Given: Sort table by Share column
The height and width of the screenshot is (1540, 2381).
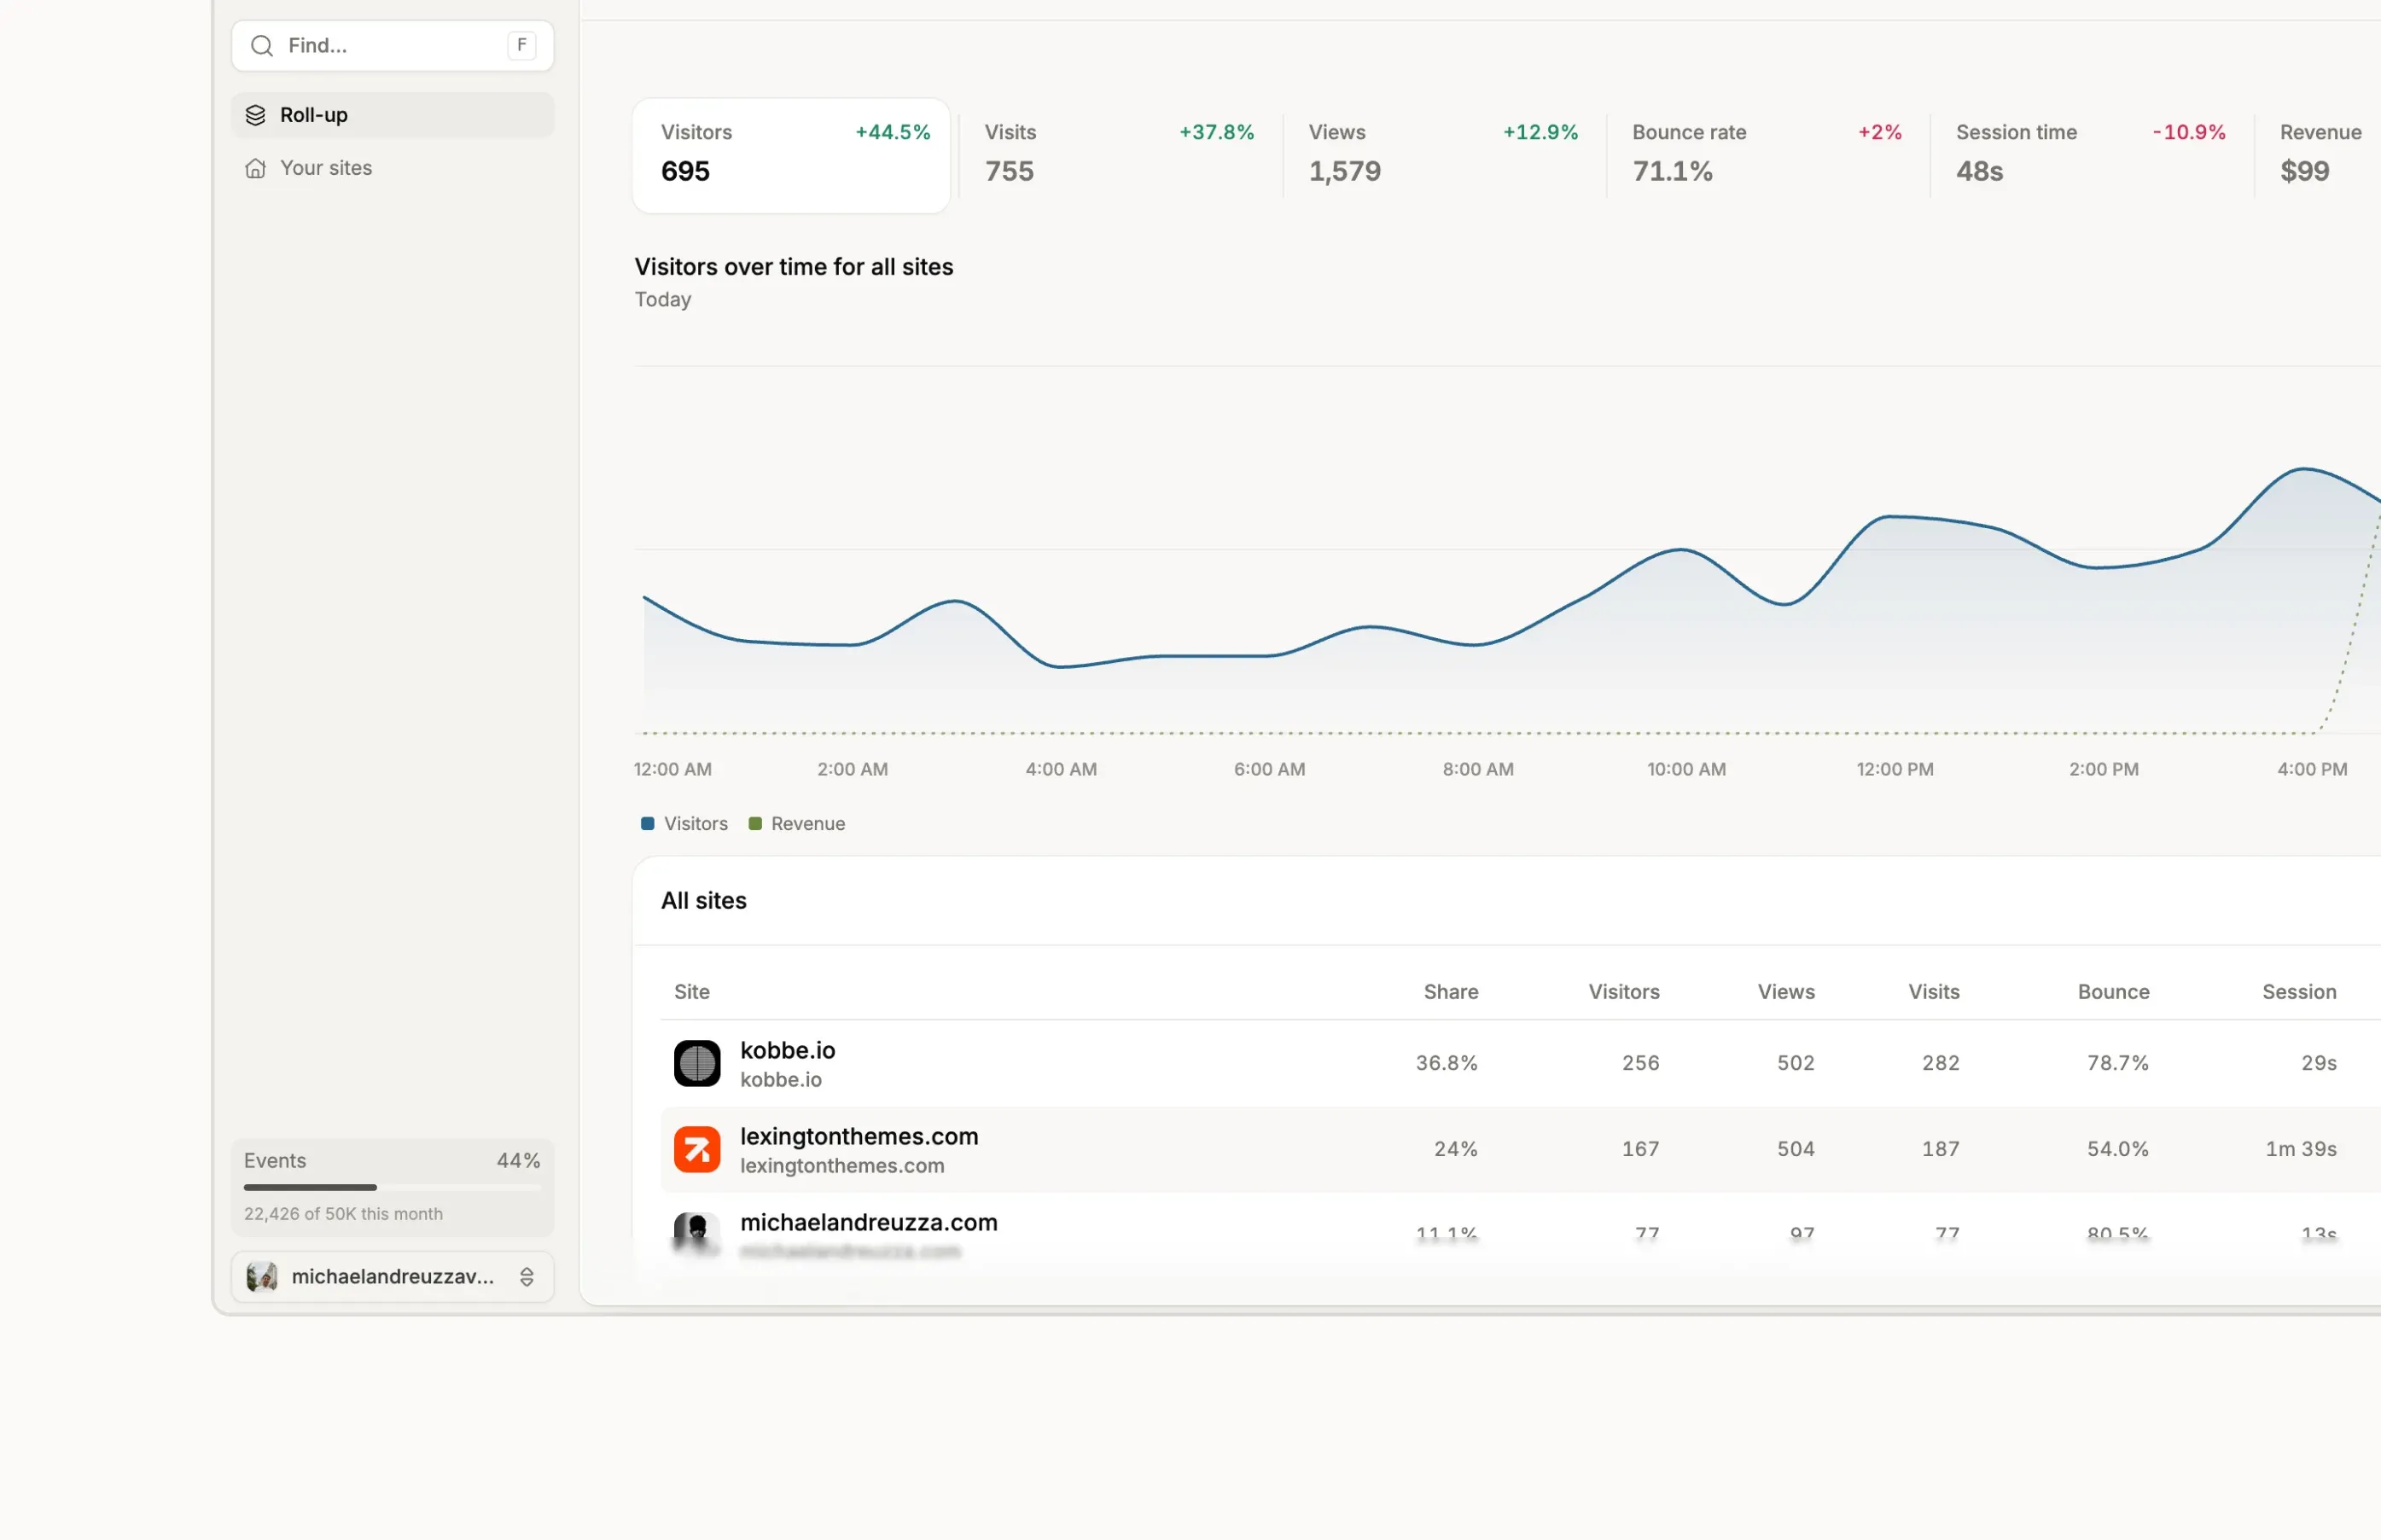Looking at the screenshot, I should (x=1451, y=992).
